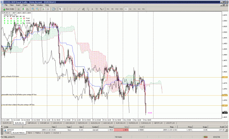
Task: Sort history by the Swap column
Action: point(200,127)
